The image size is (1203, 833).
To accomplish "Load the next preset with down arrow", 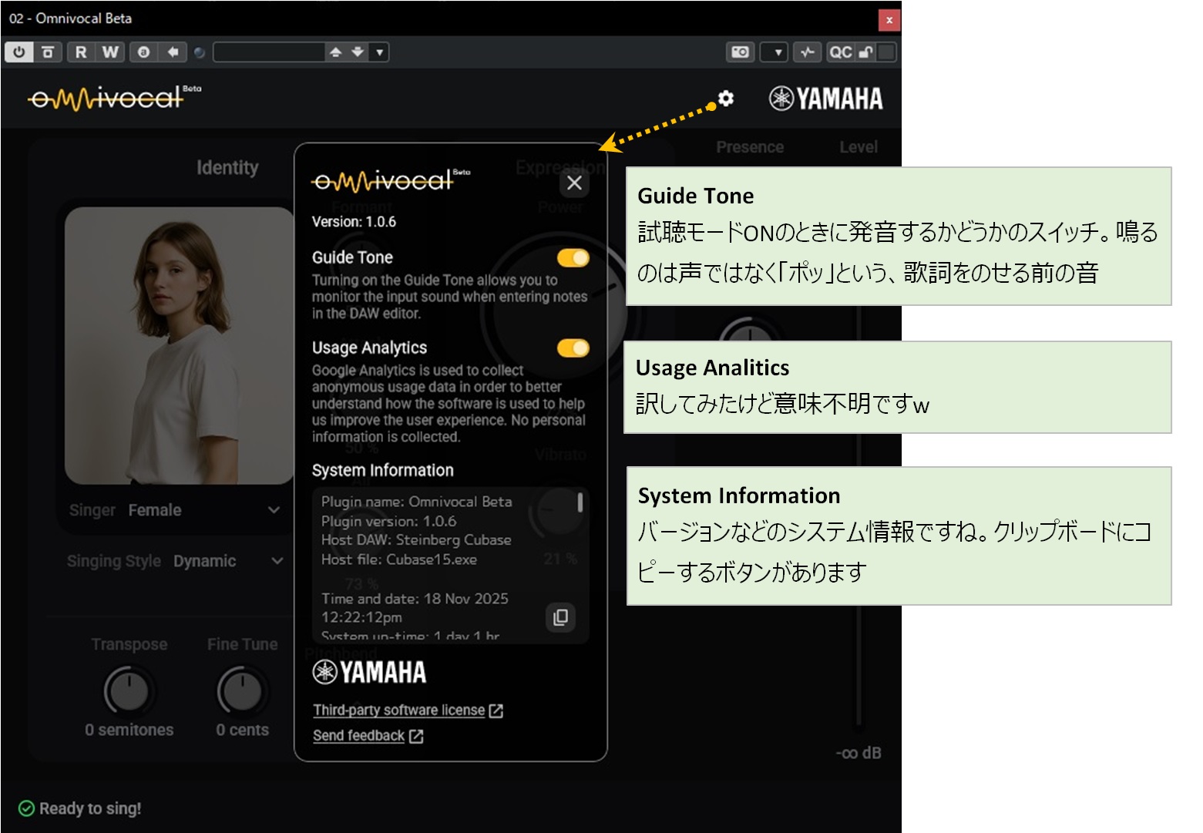I will click(x=358, y=52).
